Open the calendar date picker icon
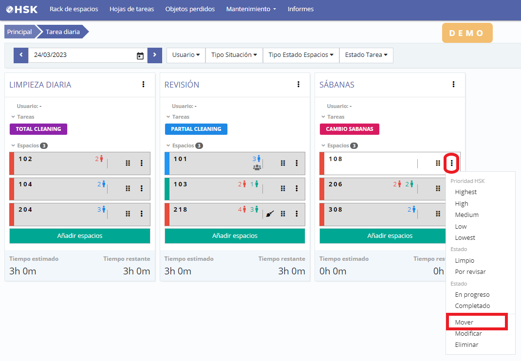 point(140,55)
